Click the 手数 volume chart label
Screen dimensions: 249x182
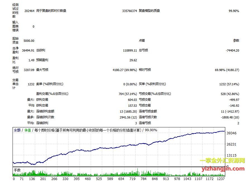pyautogui.click(x=17, y=169)
